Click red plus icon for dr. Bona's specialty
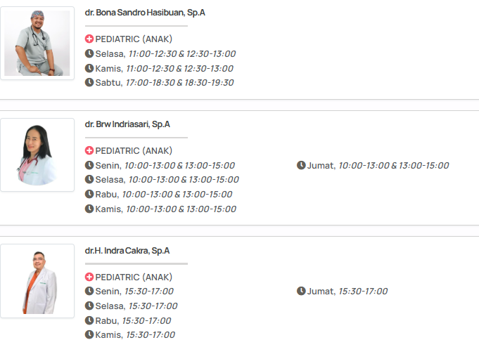 click(x=89, y=39)
